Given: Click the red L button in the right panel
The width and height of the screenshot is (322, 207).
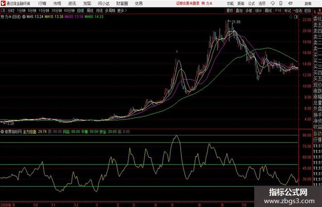Looking at the screenshot, I should pos(315,12).
